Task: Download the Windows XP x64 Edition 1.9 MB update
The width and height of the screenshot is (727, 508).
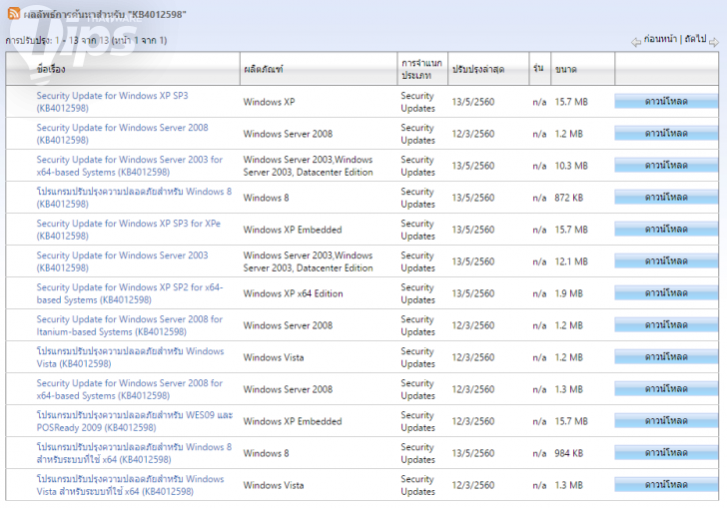Action: click(666, 293)
